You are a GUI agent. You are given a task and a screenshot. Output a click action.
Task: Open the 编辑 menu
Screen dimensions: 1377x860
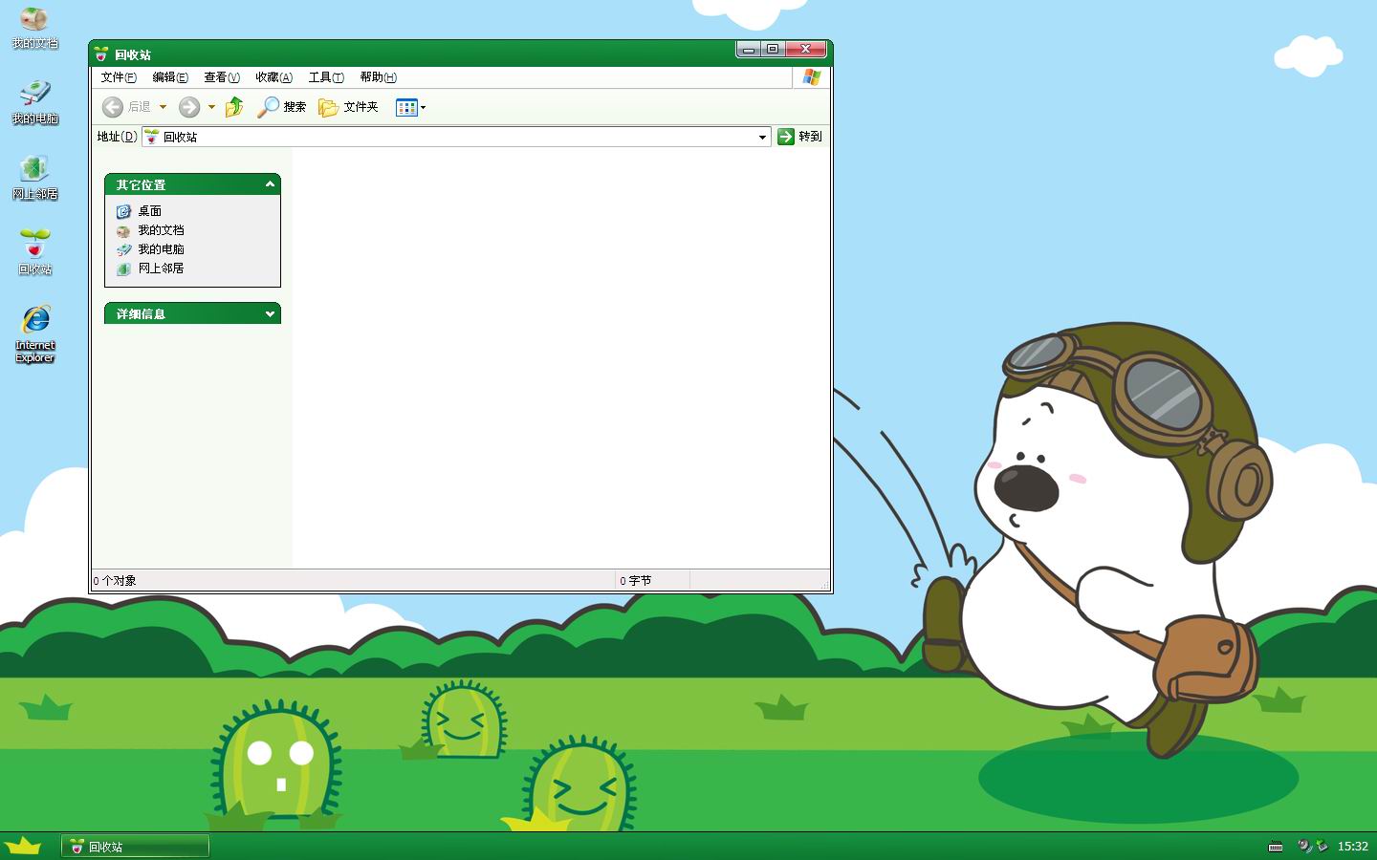click(x=170, y=77)
